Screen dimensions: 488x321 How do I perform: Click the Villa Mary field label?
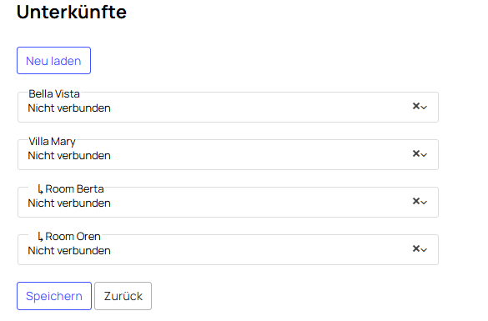52,142
